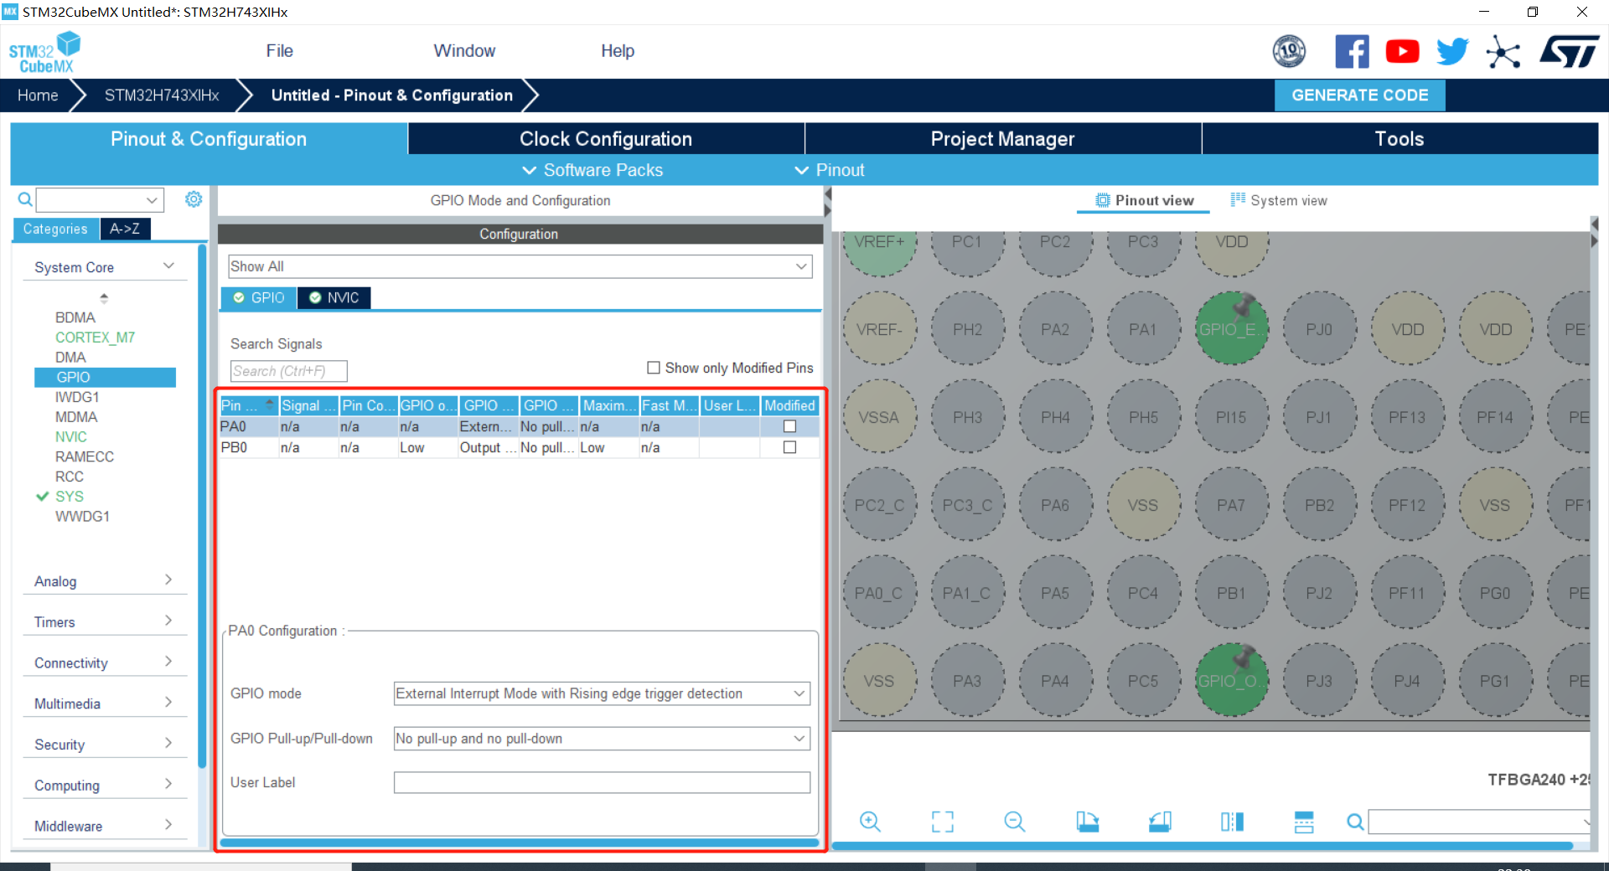This screenshot has width=1609, height=871.
Task: Click the Search Signals input field
Action: click(288, 371)
